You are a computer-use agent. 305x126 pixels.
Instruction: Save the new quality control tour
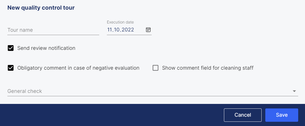(x=282, y=115)
